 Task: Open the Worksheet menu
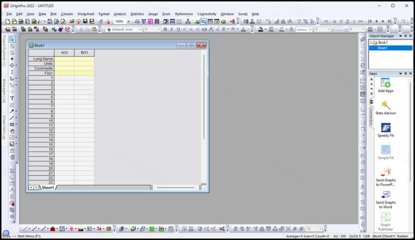pos(85,14)
